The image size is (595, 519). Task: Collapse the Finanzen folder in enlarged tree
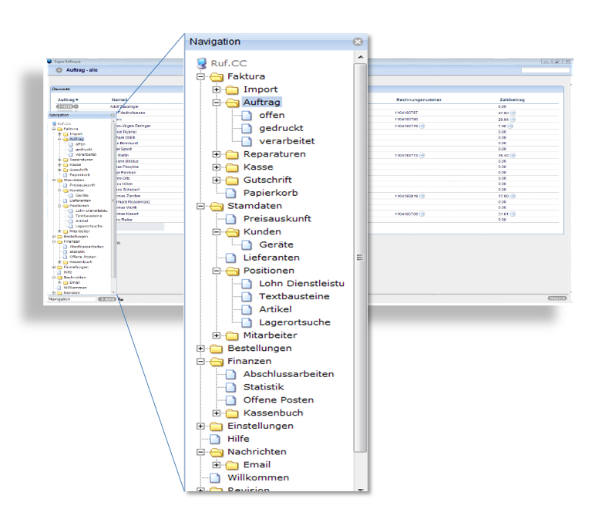(x=201, y=361)
